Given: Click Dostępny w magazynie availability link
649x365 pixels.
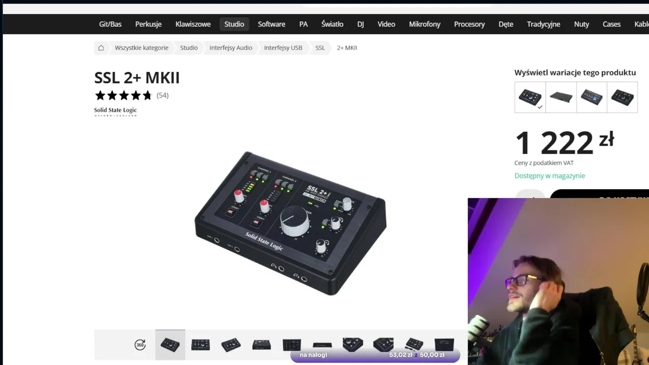Looking at the screenshot, I should pos(550,175).
